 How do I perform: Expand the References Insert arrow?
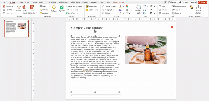(x=49, y=7)
